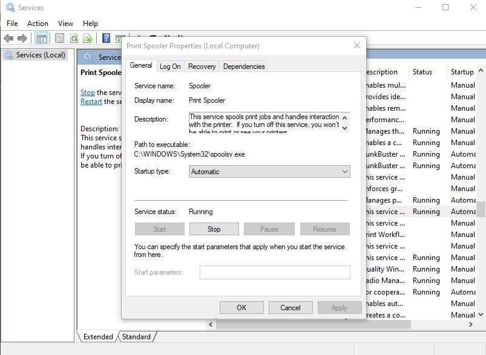Click the Stop button for the service
The height and width of the screenshot is (355, 486).
pos(214,229)
